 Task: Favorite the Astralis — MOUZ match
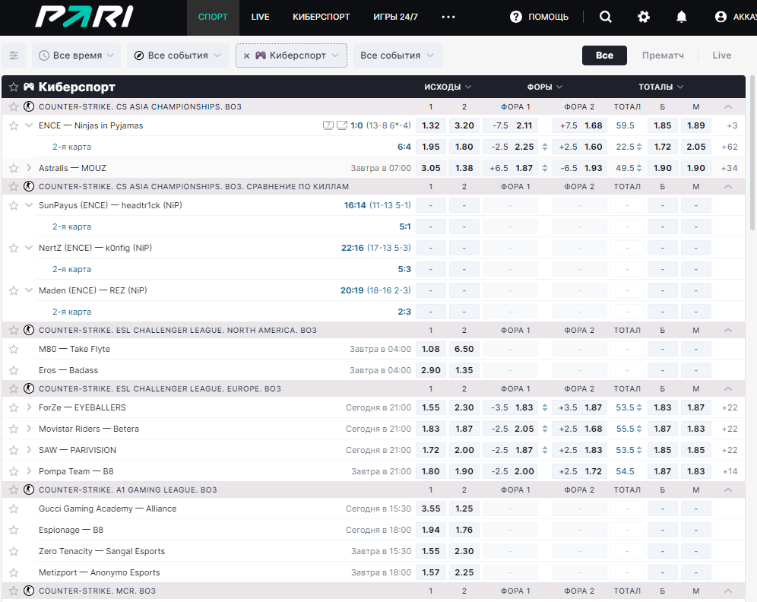(14, 168)
